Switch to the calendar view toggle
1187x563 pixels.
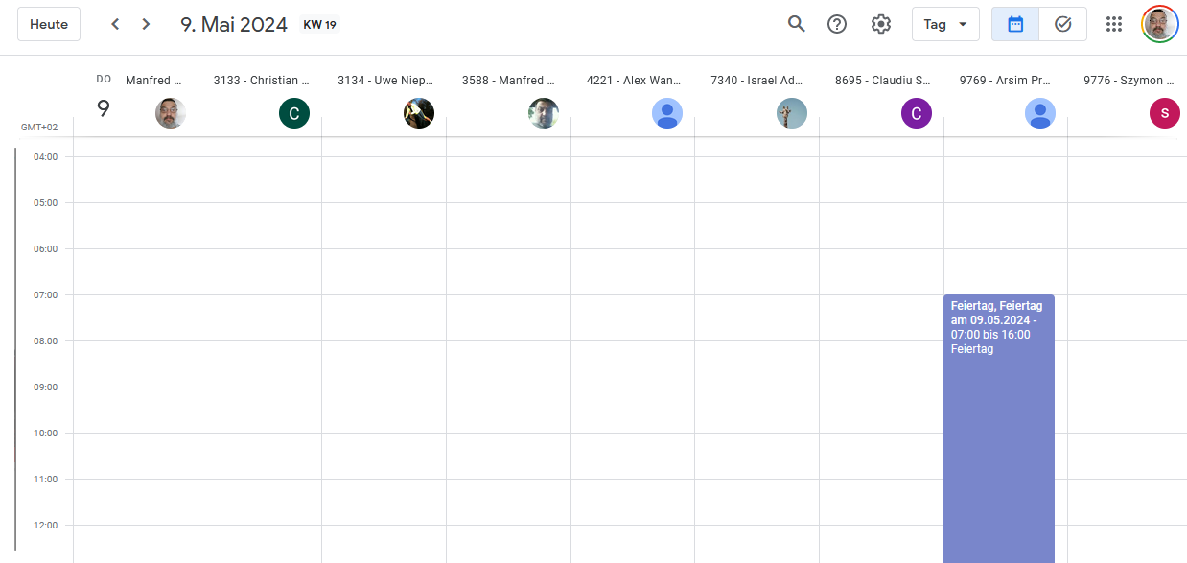(1015, 24)
